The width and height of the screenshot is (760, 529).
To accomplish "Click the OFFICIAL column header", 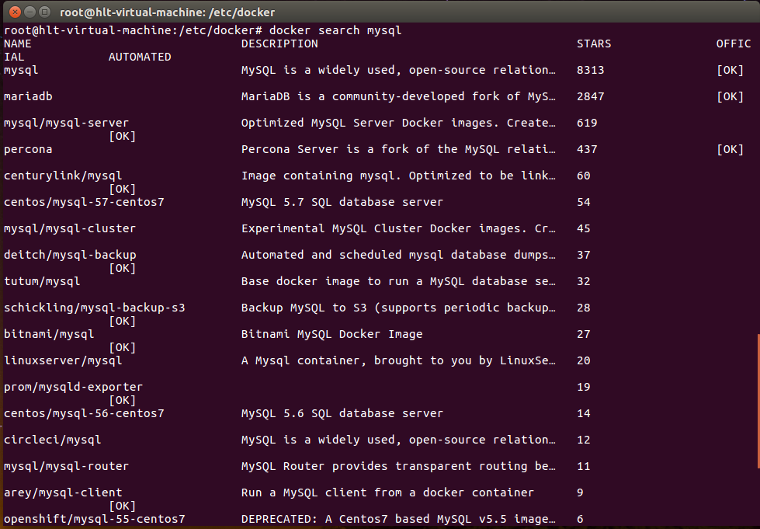I will 733,44.
